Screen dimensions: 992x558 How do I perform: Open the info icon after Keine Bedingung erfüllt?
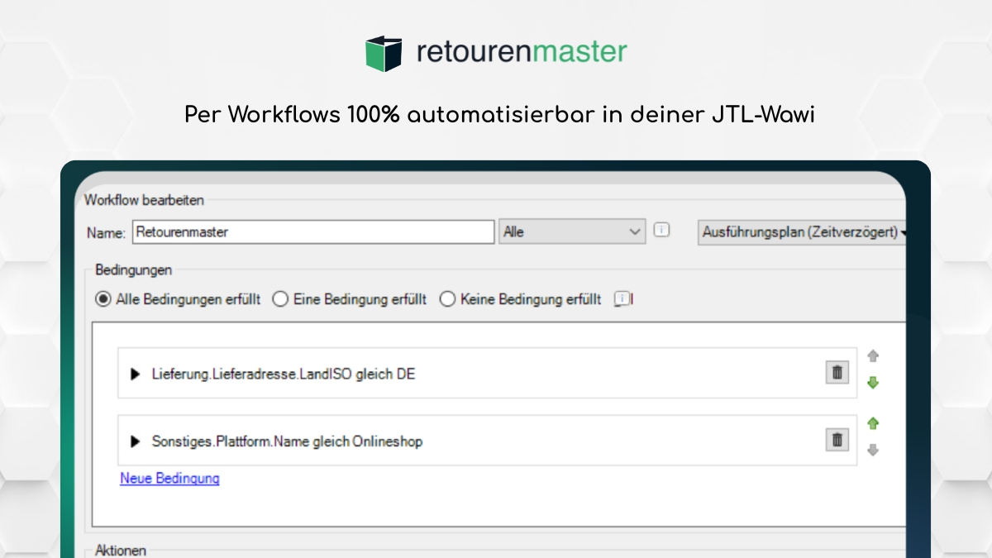(x=623, y=299)
